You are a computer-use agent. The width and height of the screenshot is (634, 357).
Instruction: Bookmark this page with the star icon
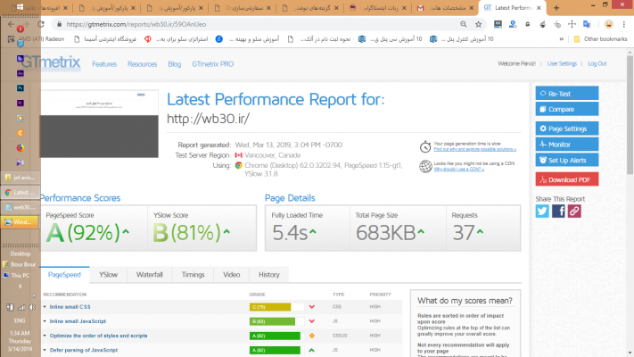[478, 24]
